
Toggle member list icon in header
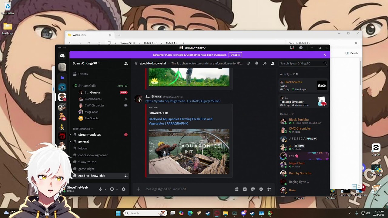(x=273, y=63)
